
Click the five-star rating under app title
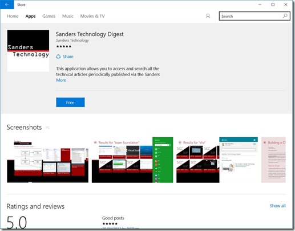tap(64, 46)
